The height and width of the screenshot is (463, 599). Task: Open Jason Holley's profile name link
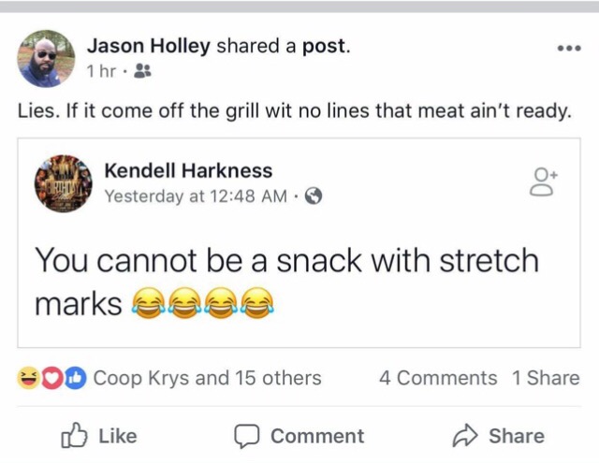click(x=149, y=45)
